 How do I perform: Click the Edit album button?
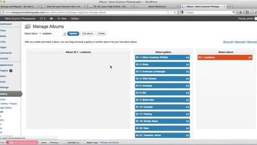point(88,33)
